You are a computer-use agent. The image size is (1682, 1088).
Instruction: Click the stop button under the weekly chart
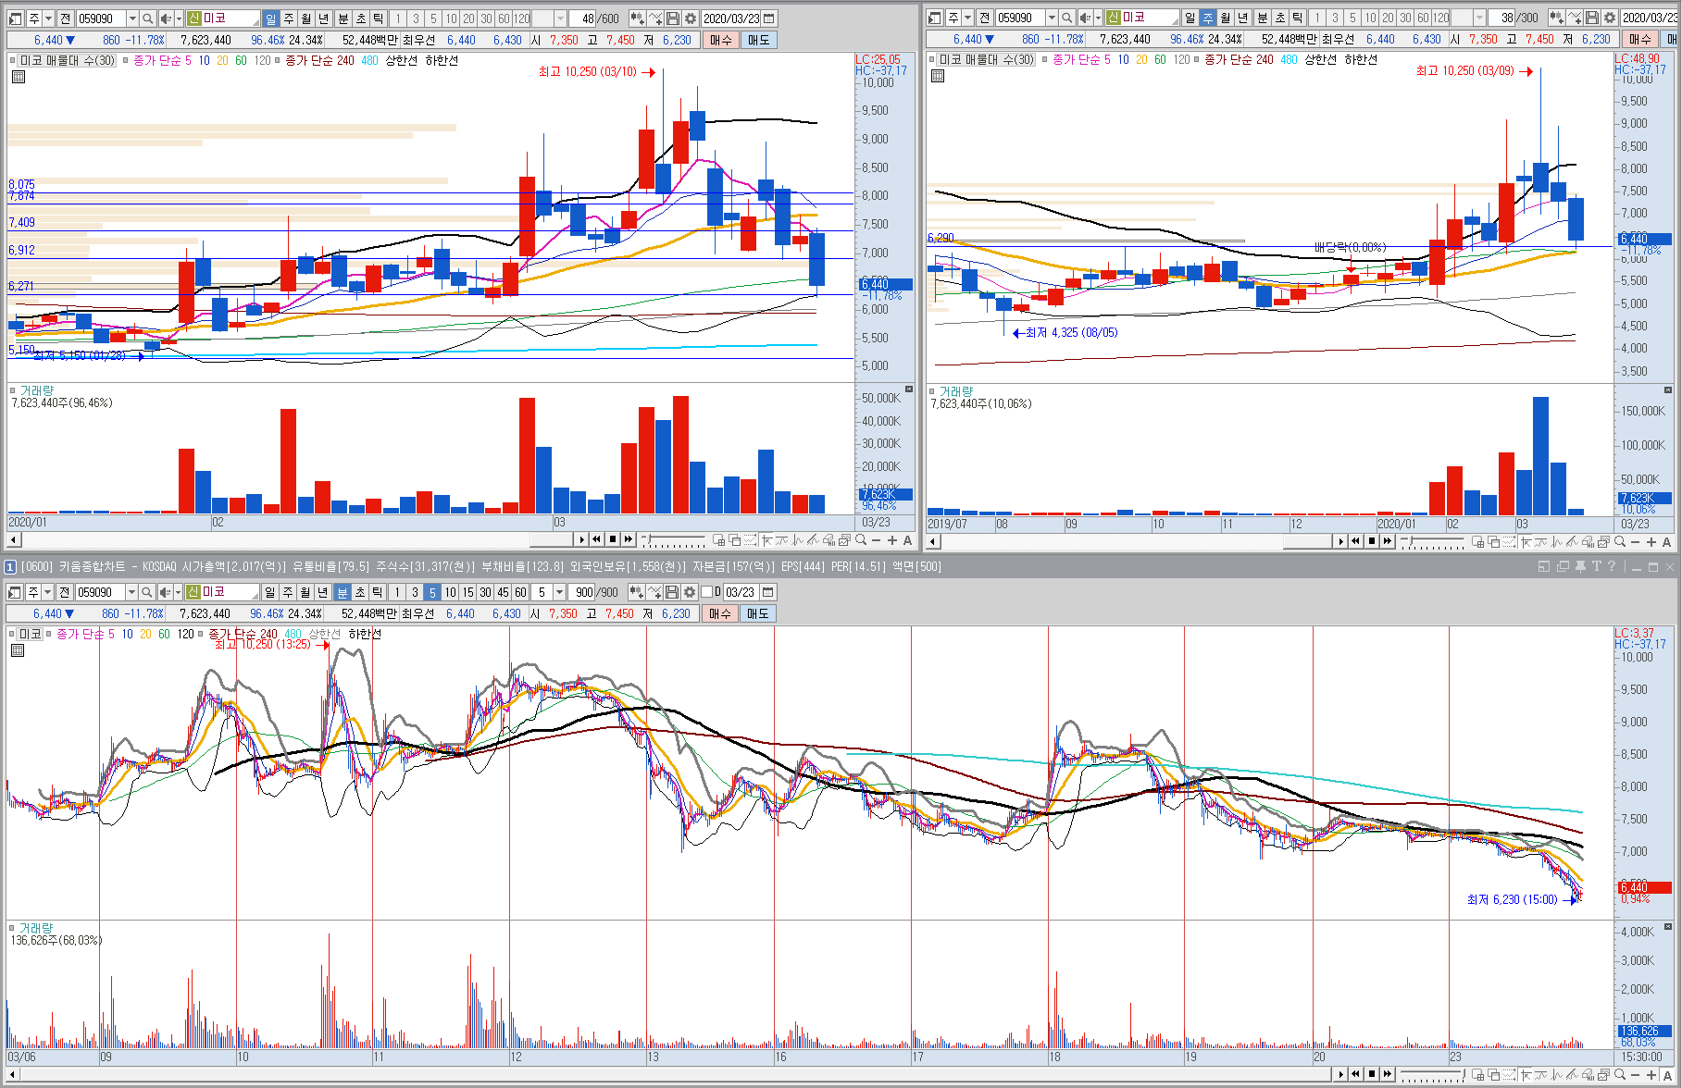[x=1372, y=541]
